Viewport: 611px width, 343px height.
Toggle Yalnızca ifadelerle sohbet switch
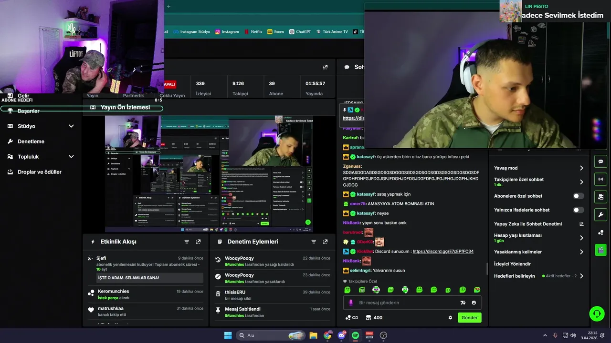coord(578,210)
